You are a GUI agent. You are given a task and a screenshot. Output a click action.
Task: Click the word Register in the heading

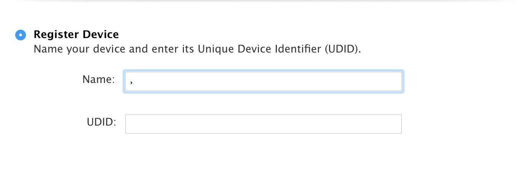click(56, 35)
